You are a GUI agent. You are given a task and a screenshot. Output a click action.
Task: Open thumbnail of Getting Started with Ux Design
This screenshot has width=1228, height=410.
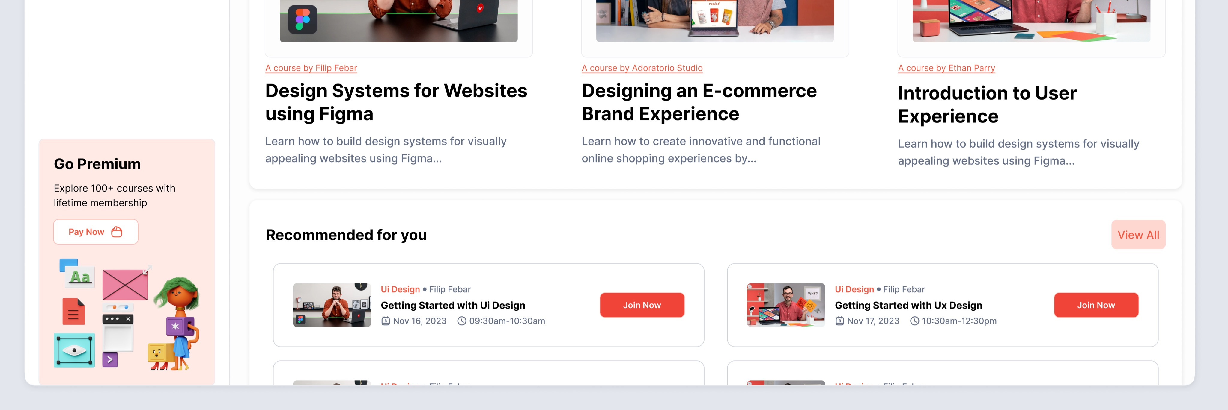click(785, 305)
